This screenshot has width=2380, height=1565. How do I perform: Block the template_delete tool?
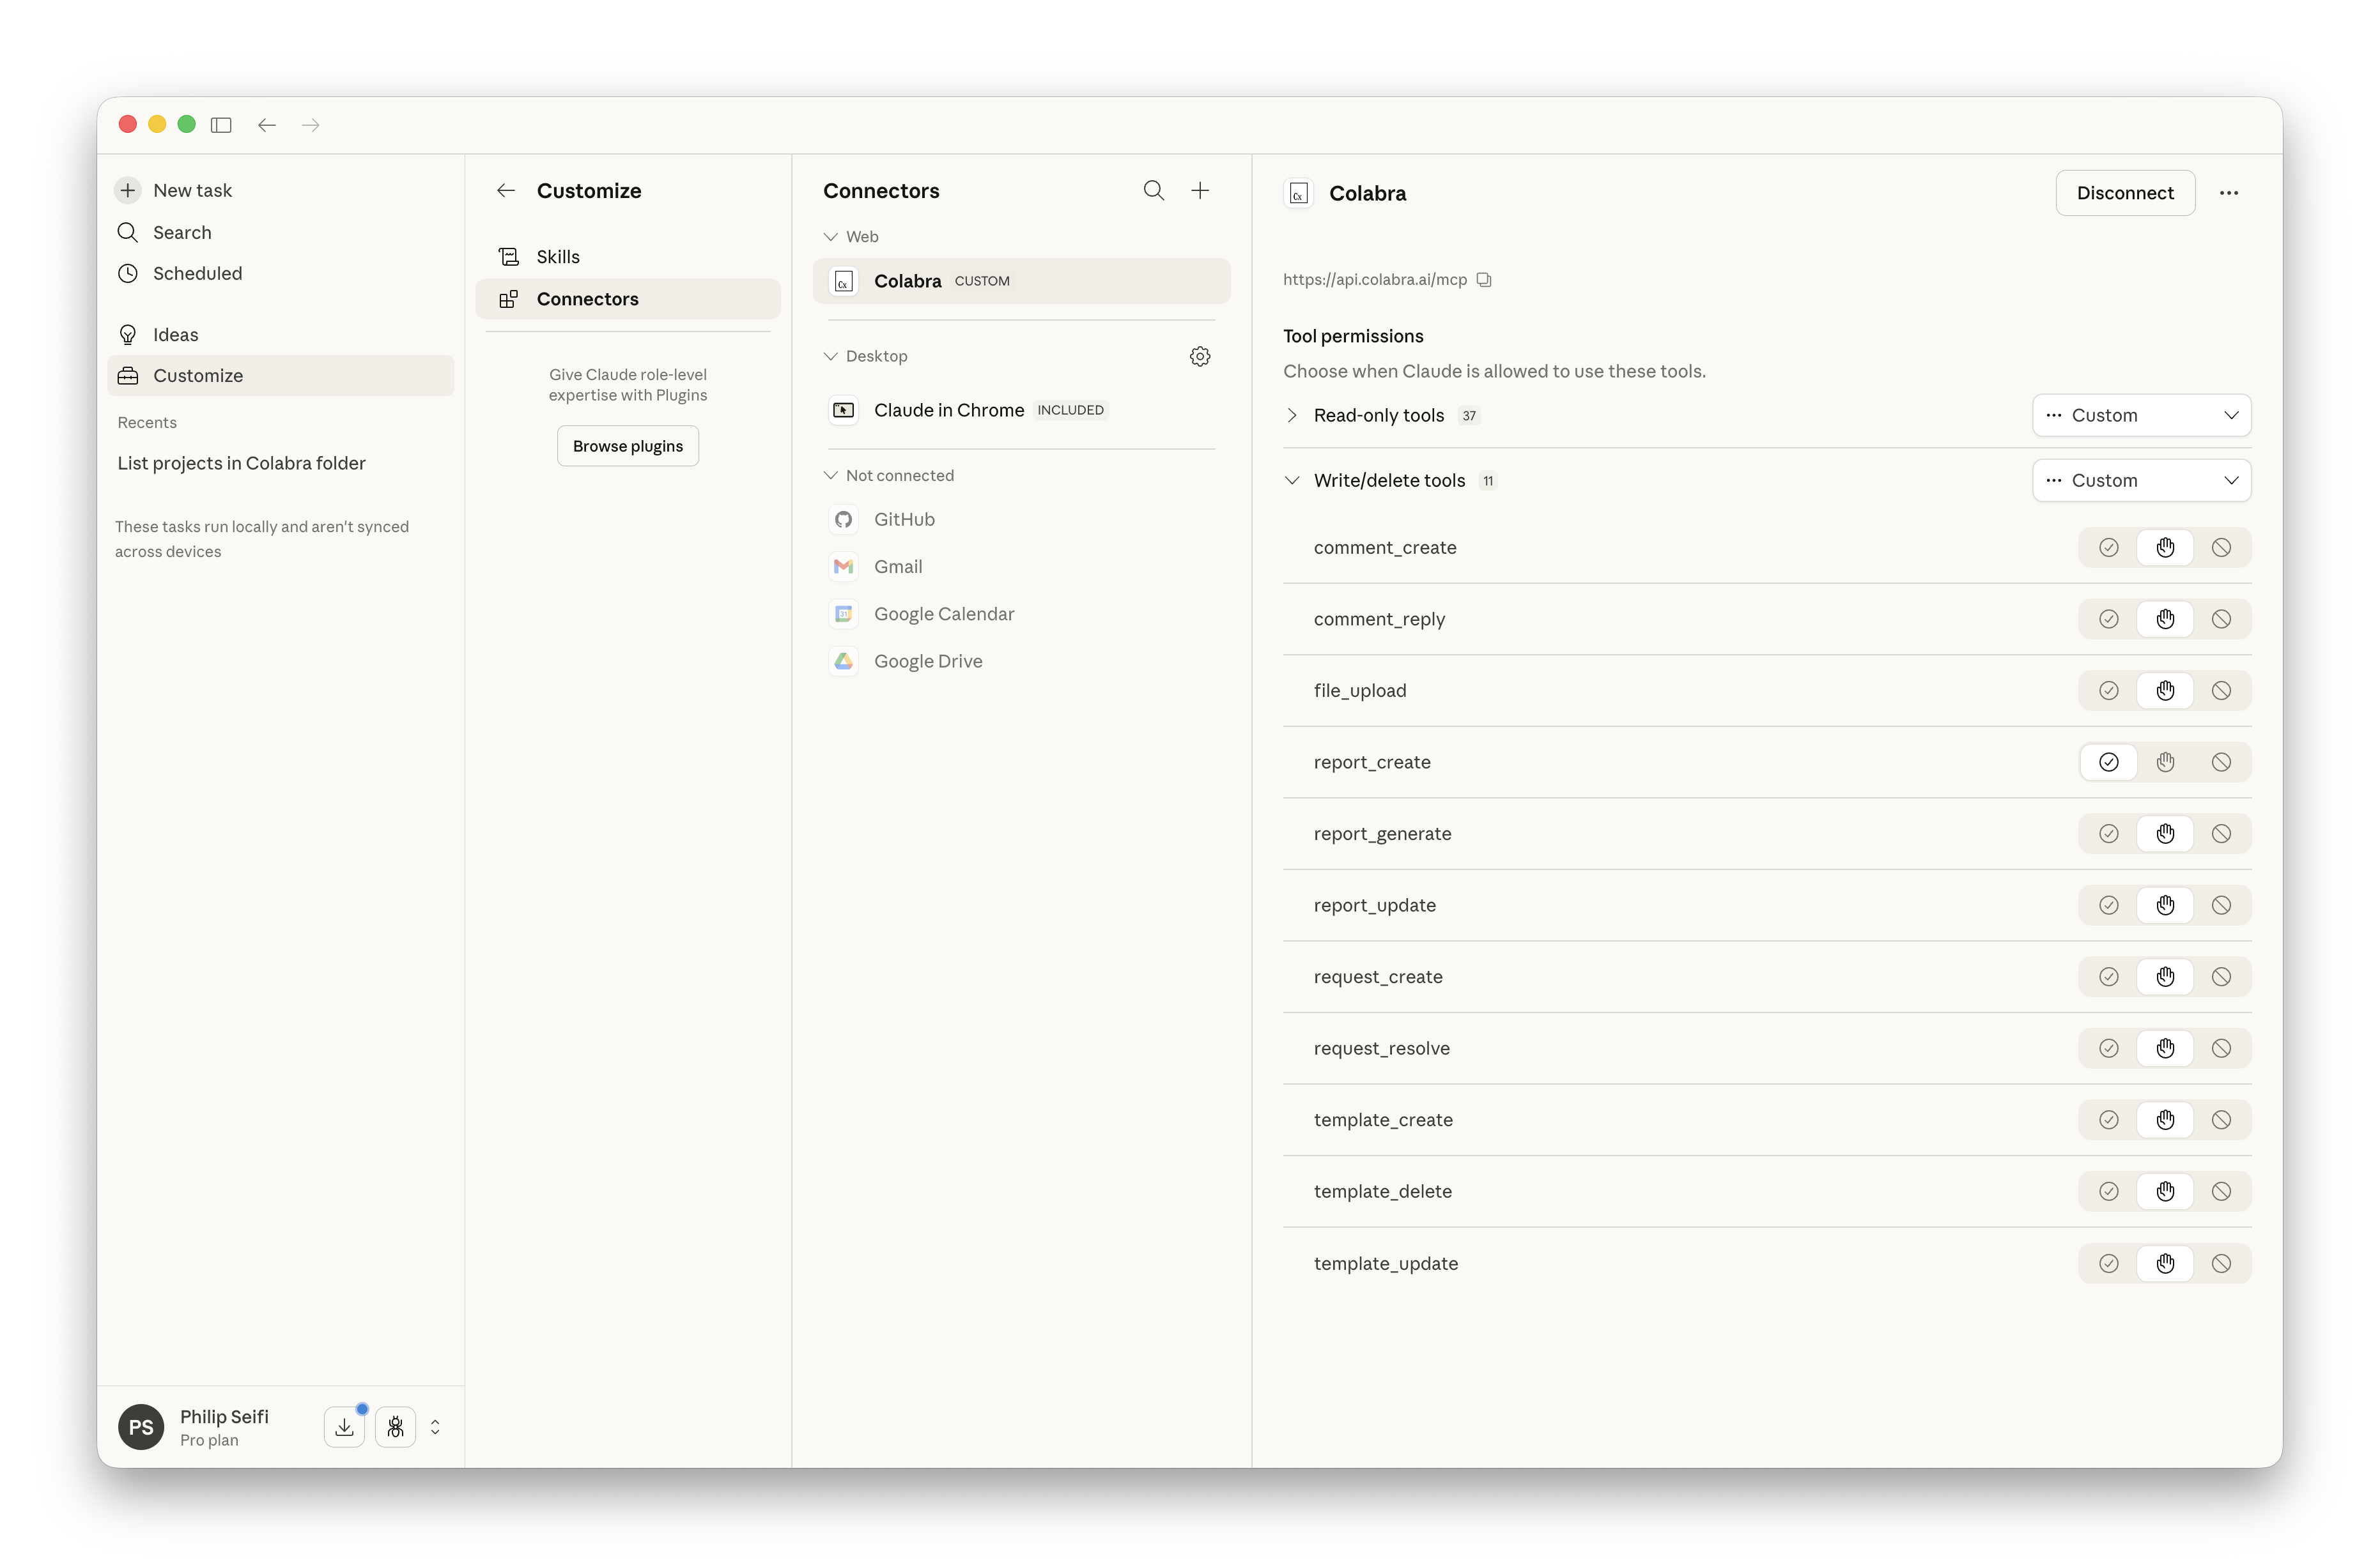(2221, 1191)
